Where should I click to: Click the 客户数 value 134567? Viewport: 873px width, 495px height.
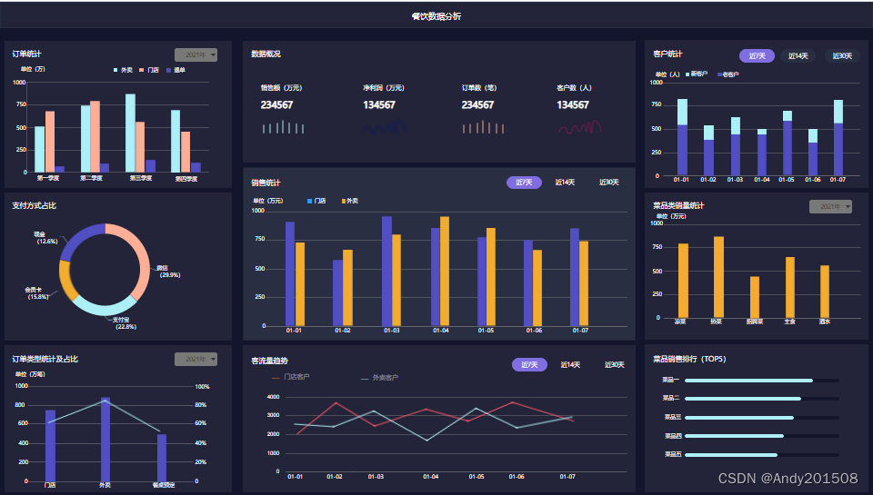[573, 105]
